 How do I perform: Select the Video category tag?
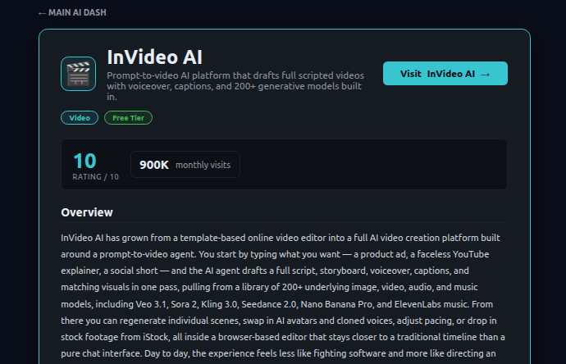(80, 118)
